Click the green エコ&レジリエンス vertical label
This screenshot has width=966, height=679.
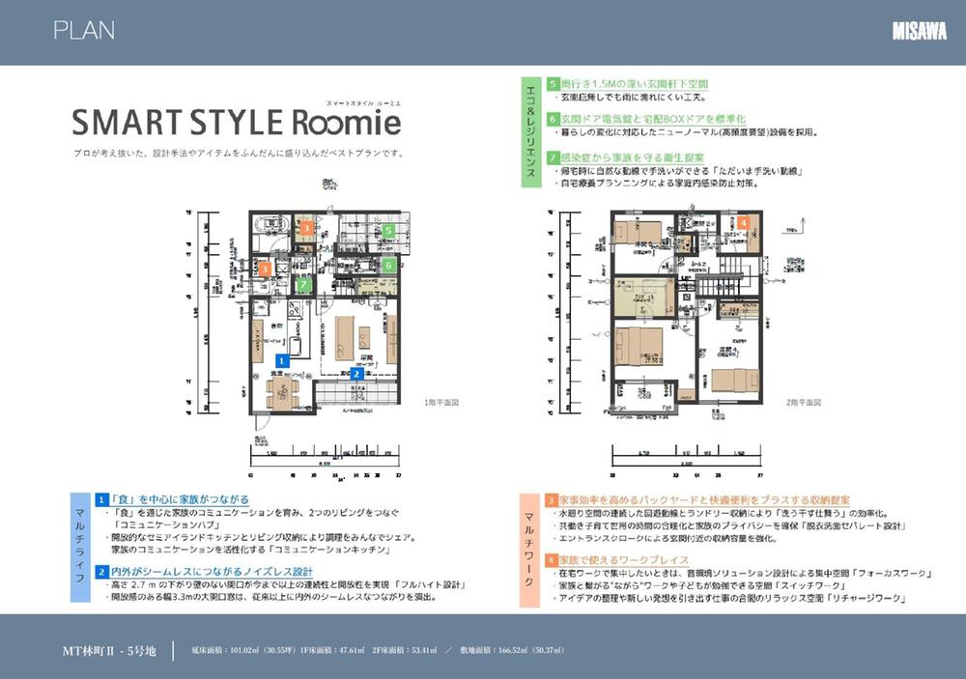pyautogui.click(x=530, y=132)
